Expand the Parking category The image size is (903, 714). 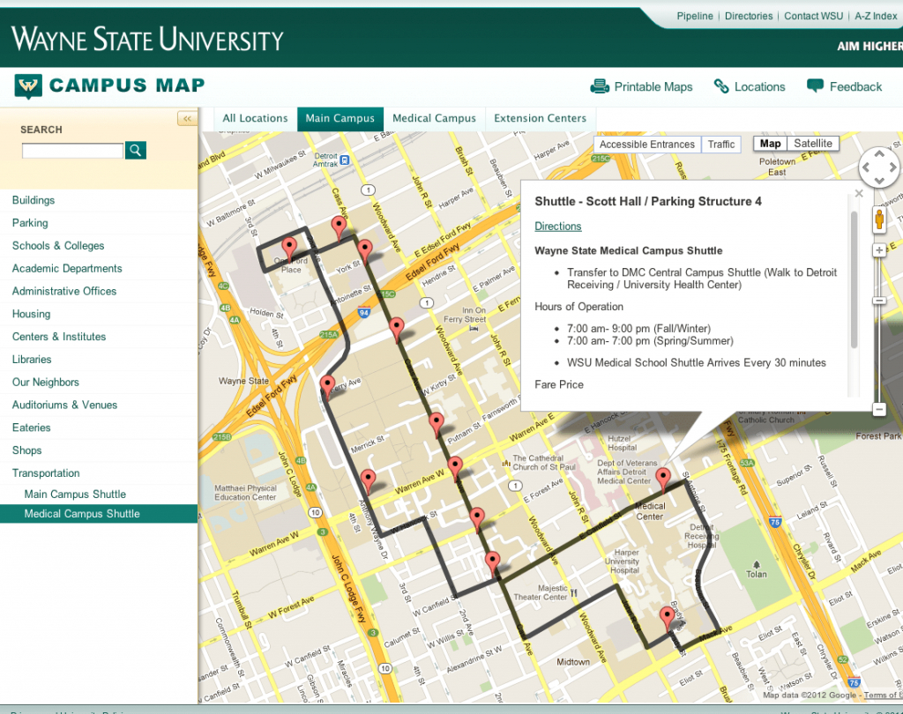click(30, 223)
